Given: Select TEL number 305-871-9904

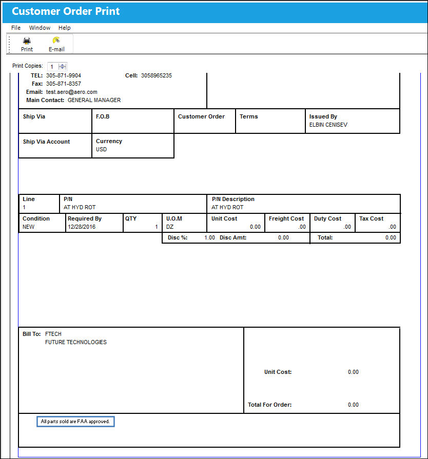Looking at the screenshot, I should click(x=64, y=75).
